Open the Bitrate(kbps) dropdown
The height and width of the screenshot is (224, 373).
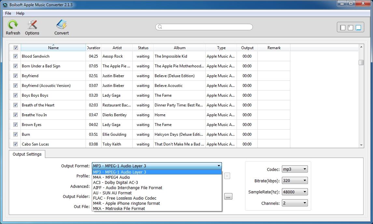coord(295,180)
